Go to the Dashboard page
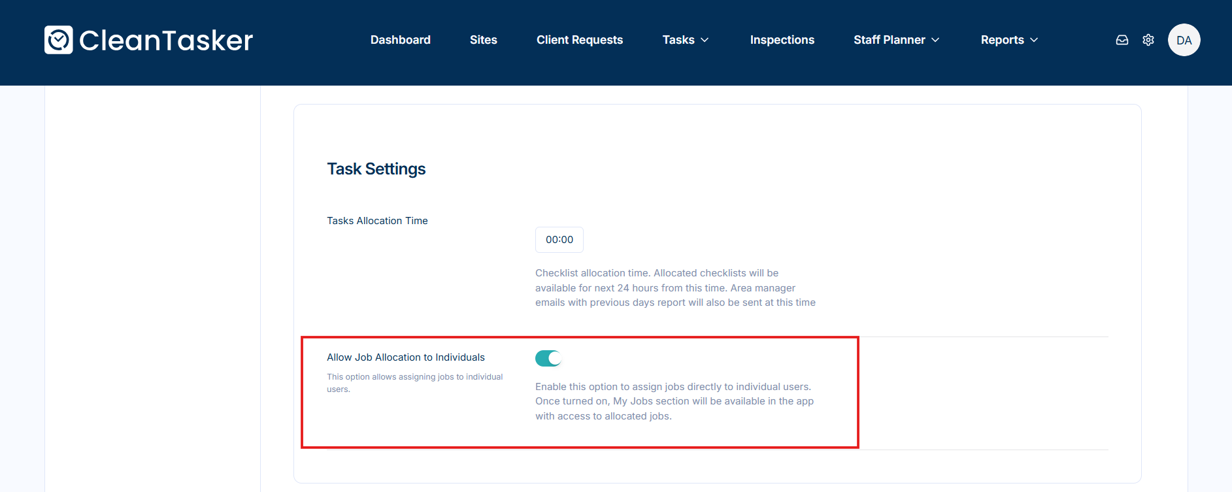1232x492 pixels. [x=400, y=40]
